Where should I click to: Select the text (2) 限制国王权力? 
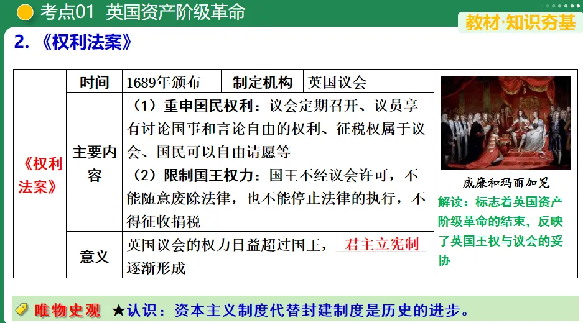[195, 175]
